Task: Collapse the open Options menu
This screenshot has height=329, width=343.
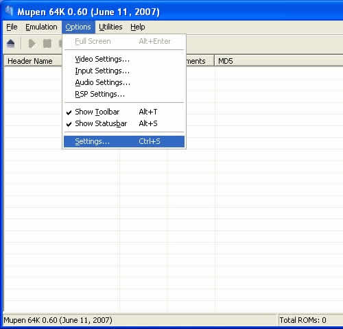Action: pyautogui.click(x=78, y=27)
